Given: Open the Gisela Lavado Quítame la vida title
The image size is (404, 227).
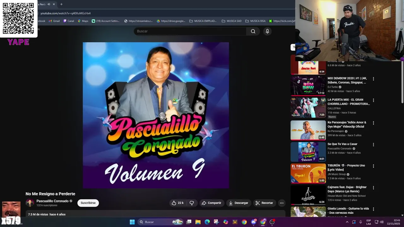Looking at the screenshot, I should pos(348,211).
